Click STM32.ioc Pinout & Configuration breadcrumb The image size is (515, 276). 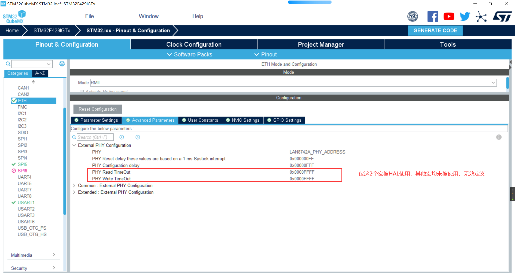click(128, 31)
